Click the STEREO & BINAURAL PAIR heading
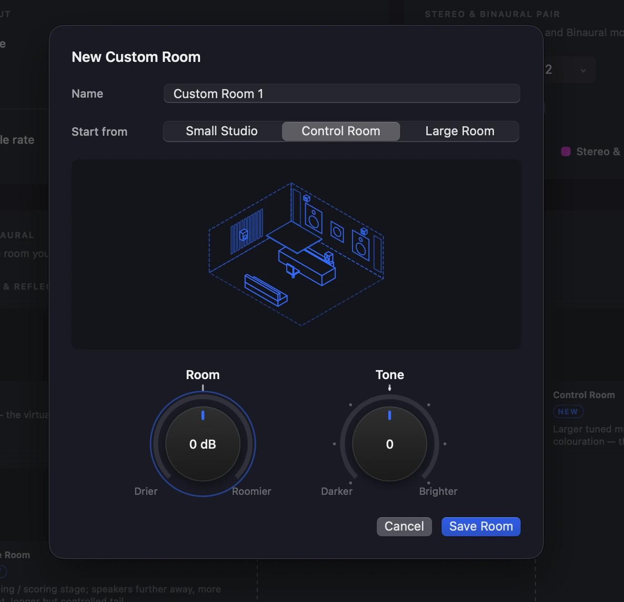This screenshot has width=624, height=602. pyautogui.click(x=493, y=14)
